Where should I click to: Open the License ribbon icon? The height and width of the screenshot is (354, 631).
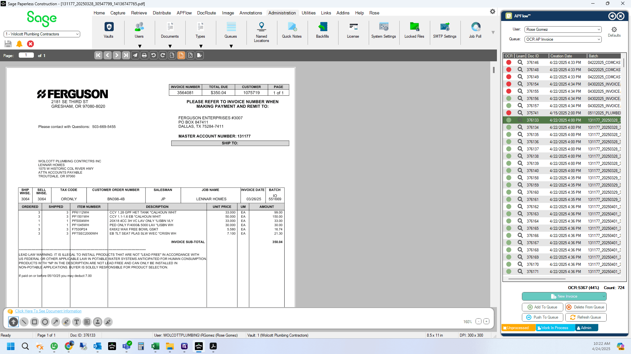tap(353, 30)
